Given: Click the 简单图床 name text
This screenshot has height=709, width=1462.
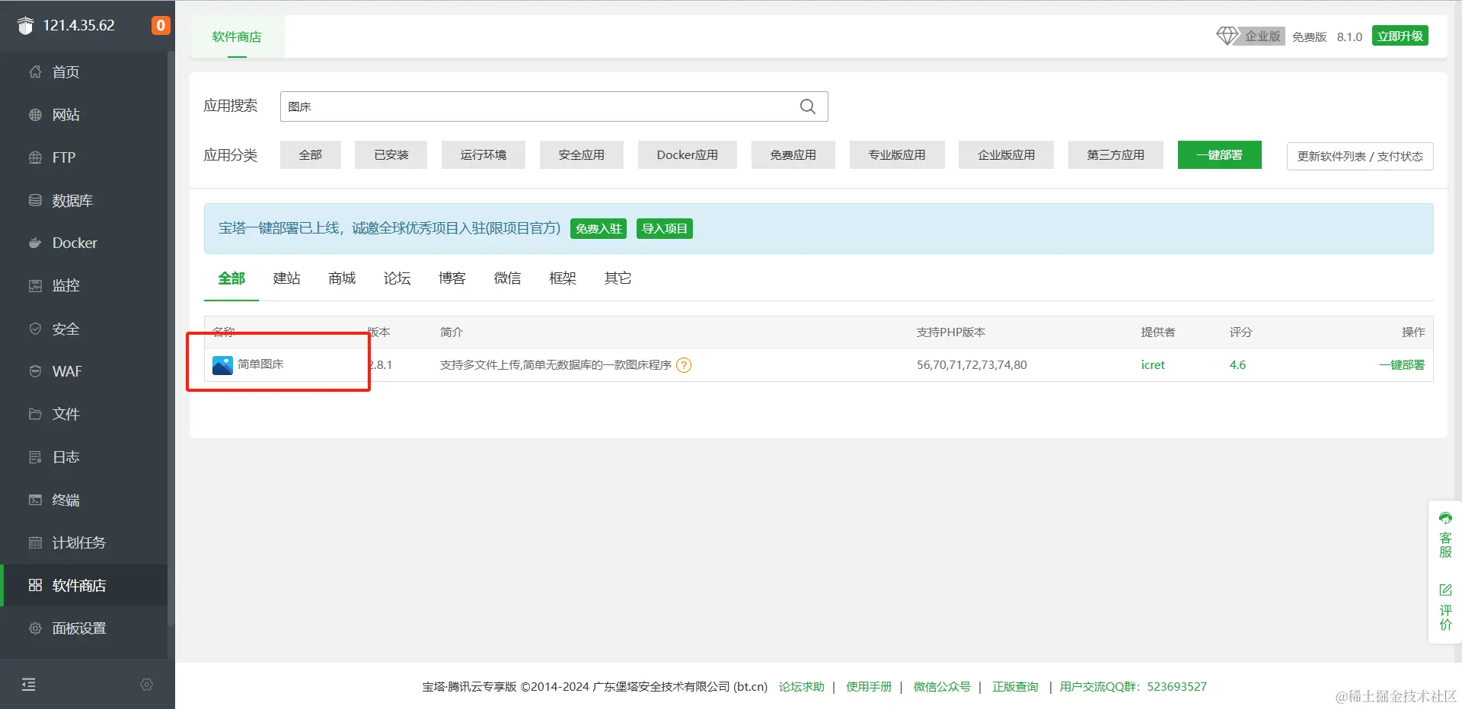Looking at the screenshot, I should pos(260,364).
